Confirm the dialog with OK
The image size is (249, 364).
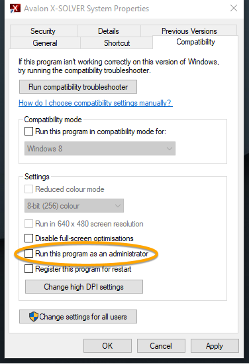[107, 345]
